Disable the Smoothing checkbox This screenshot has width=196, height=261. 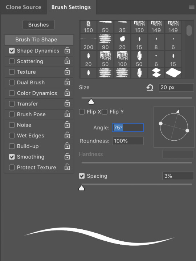[x=12, y=157]
